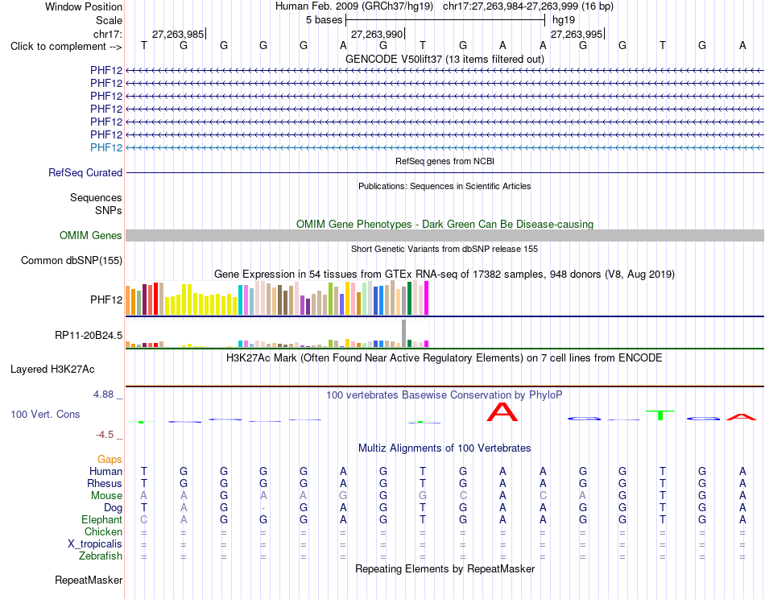The image size is (765, 599).
Task: Click the 'Click to complement -->' label
Action: tap(66, 47)
